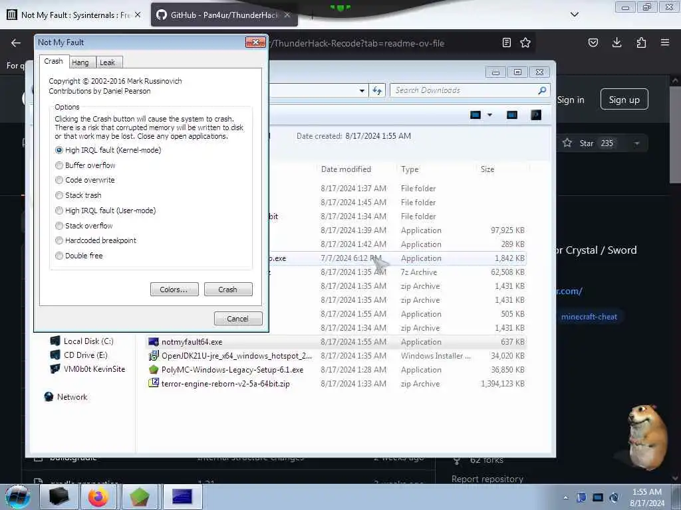The image size is (681, 510).
Task: Sort by Date modified column
Action: tap(346, 169)
